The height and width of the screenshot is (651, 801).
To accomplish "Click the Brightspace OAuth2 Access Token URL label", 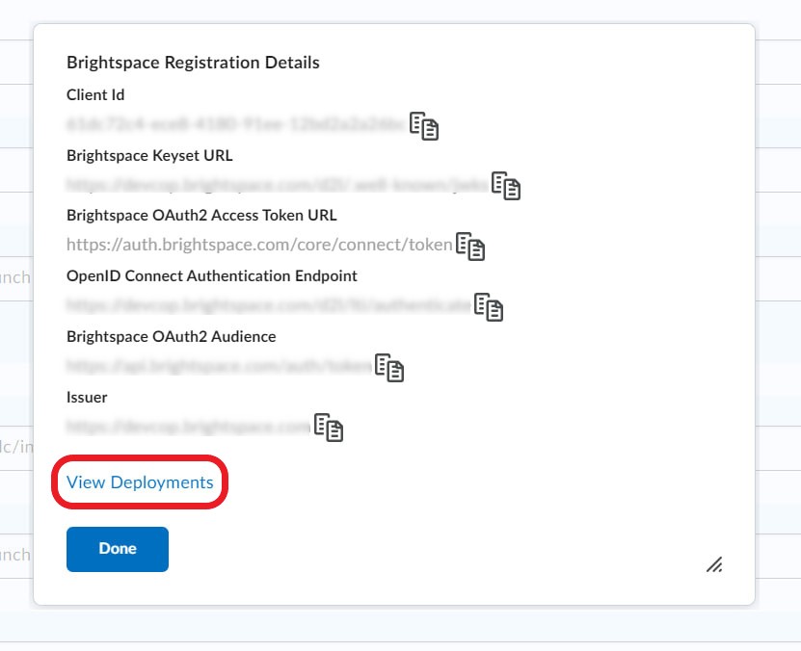I will coord(201,216).
